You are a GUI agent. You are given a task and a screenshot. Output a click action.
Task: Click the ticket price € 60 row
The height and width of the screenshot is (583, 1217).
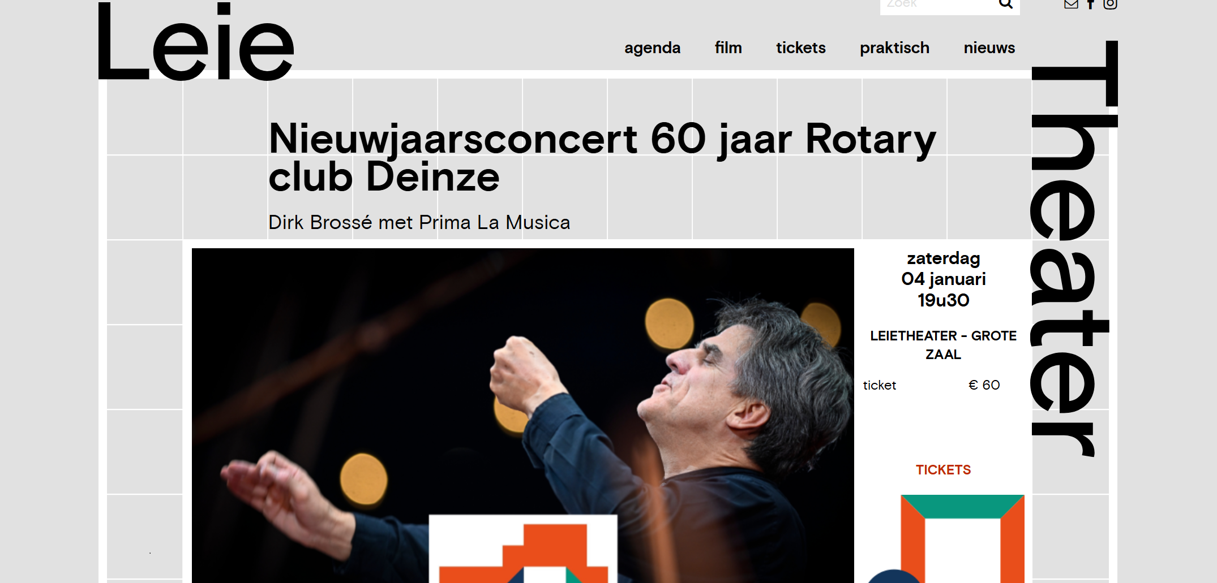pos(932,385)
